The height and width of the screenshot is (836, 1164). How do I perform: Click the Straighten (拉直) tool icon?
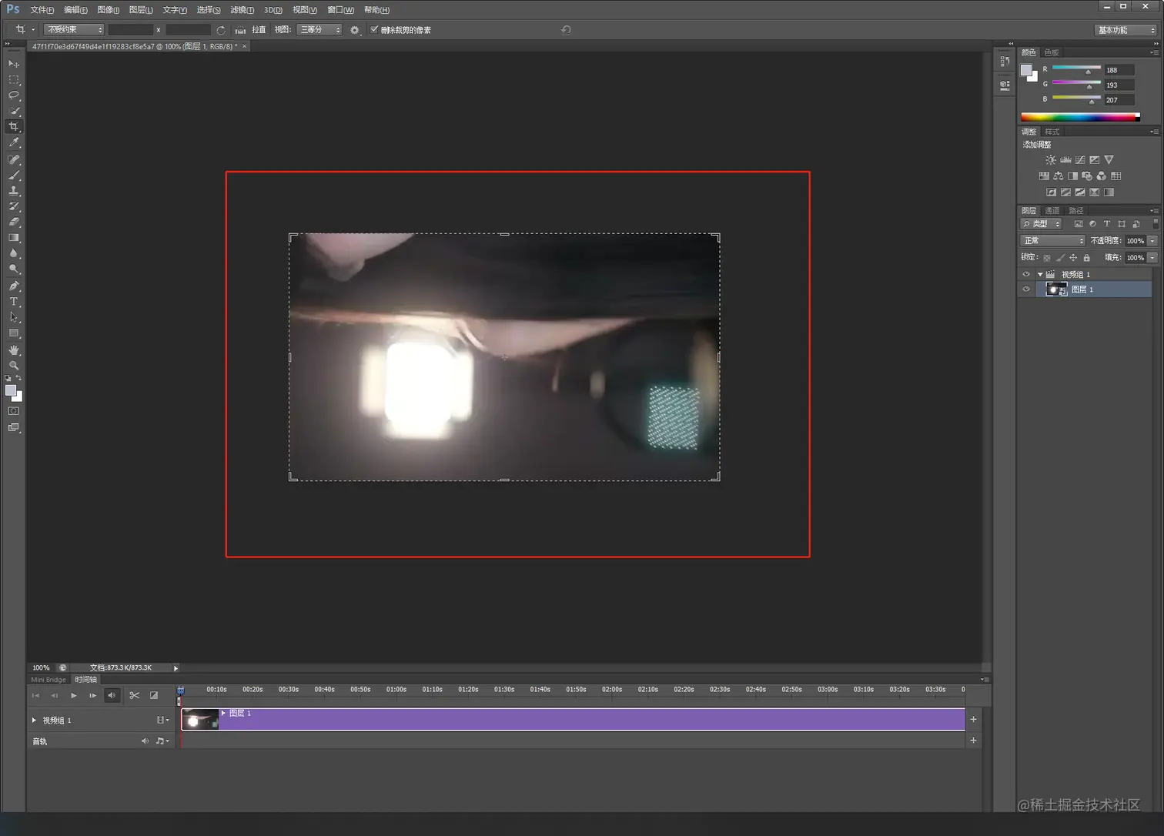point(240,30)
